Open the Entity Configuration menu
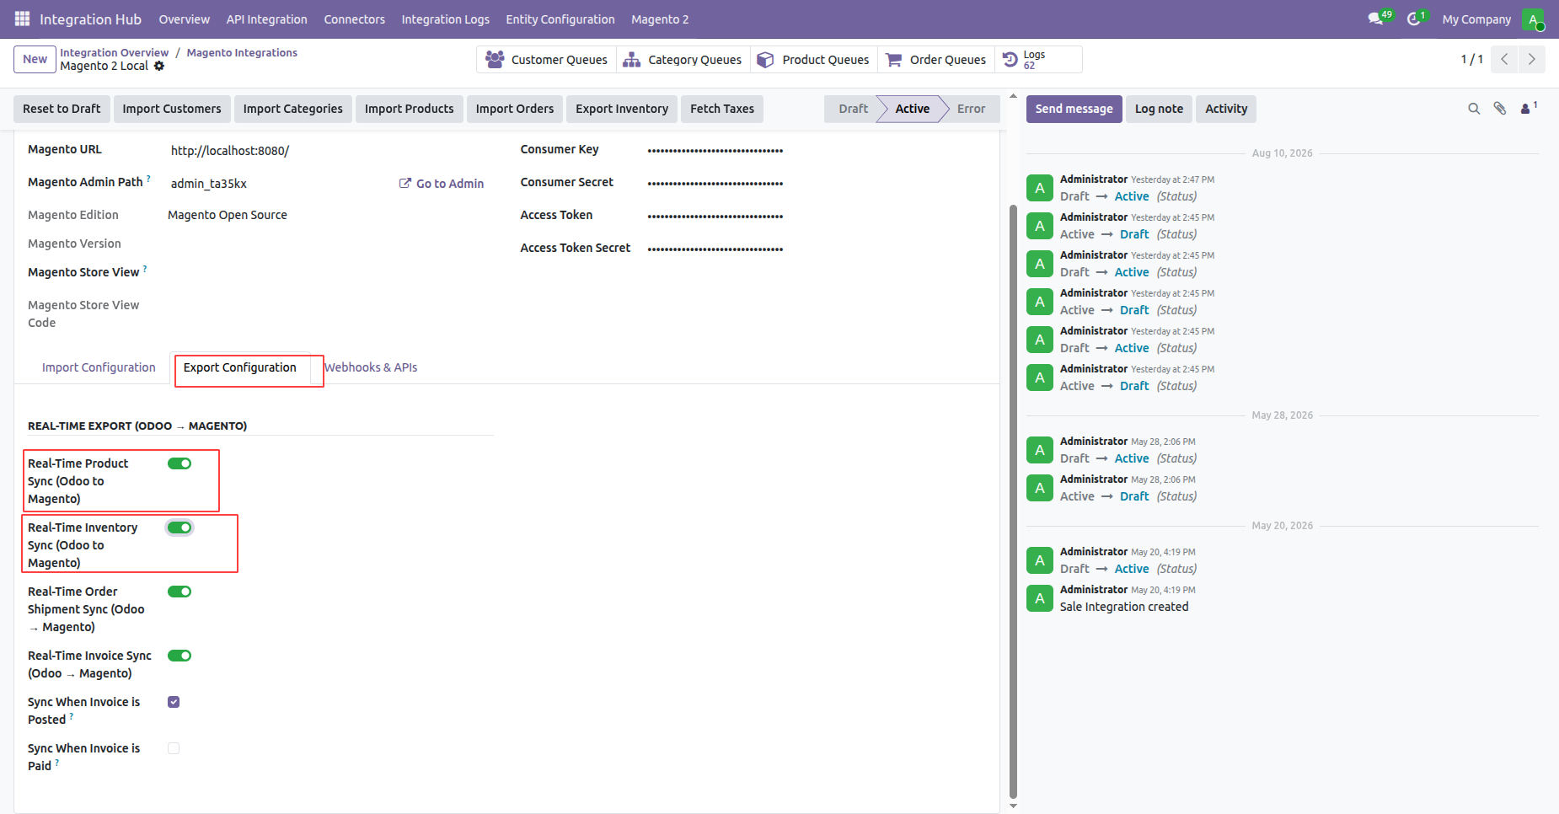This screenshot has height=814, width=1559. [560, 19]
